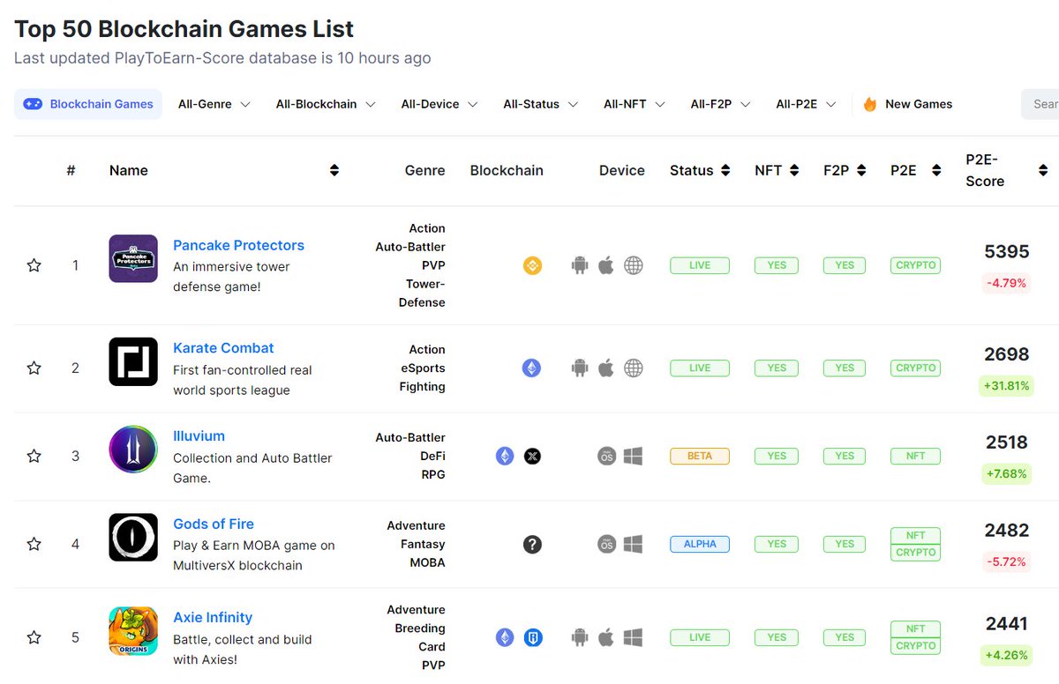Screen dimensions: 1059x684
Task: Click Android icon in Pancake Protectors row
Action: click(x=580, y=265)
